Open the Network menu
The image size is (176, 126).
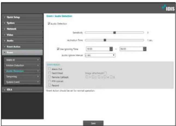point(22,29)
